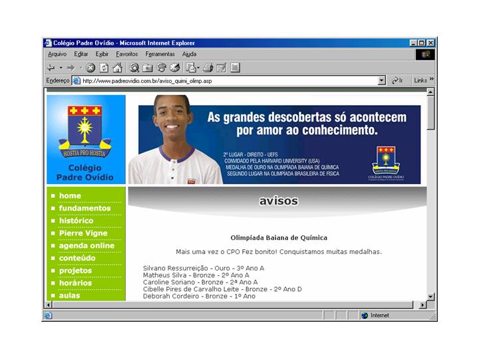The height and width of the screenshot is (359, 479).
Task: Maximize the Internet Explorer window
Action: coord(422,43)
